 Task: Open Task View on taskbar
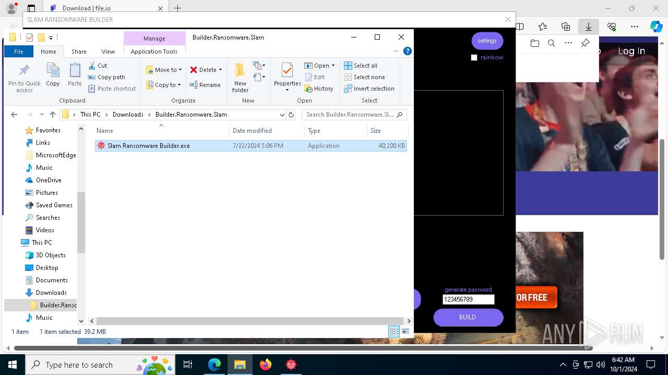188,365
